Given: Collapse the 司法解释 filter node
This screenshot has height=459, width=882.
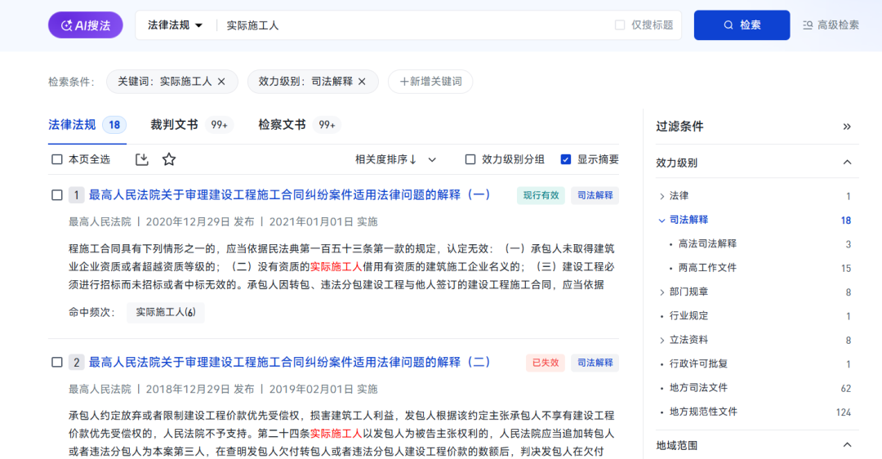Looking at the screenshot, I should click(x=662, y=221).
